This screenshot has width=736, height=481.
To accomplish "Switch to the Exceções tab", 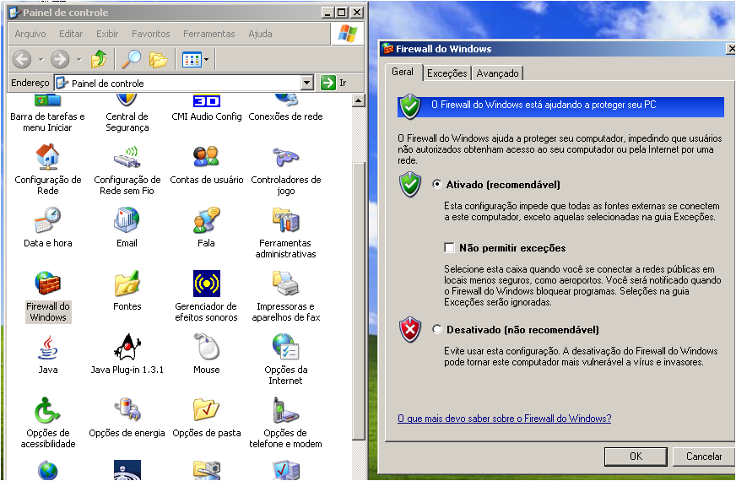I will 446,73.
